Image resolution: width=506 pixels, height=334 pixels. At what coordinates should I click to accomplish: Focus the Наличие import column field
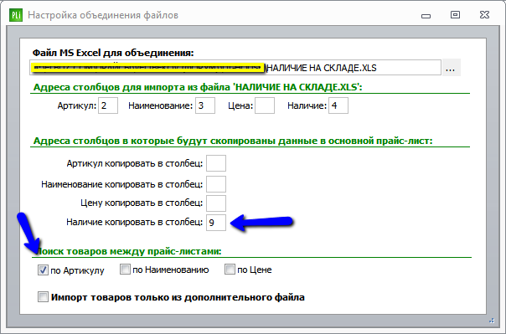tap(338, 105)
